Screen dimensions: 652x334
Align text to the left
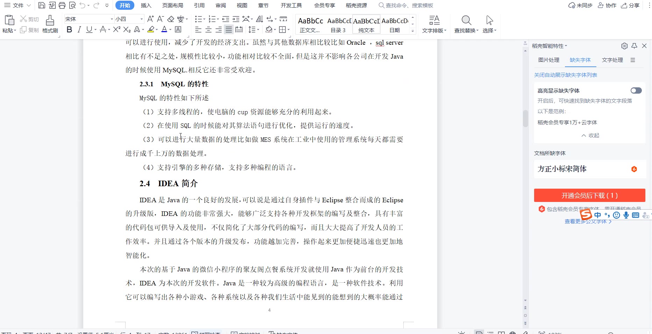tap(198, 30)
